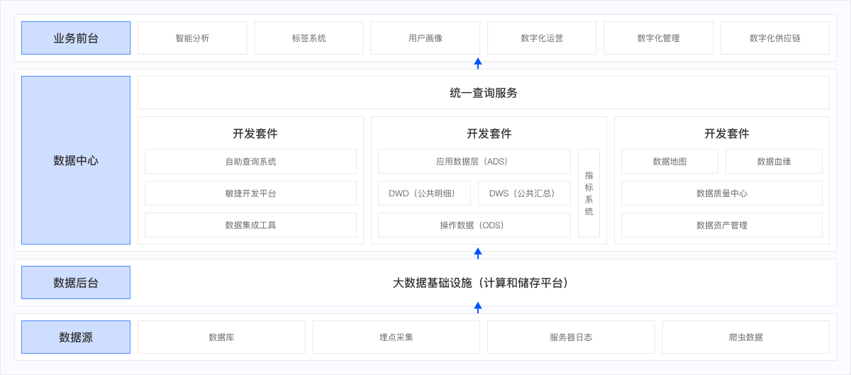851x375 pixels.
Task: Open the 数据集成工具 item
Action: (x=250, y=225)
